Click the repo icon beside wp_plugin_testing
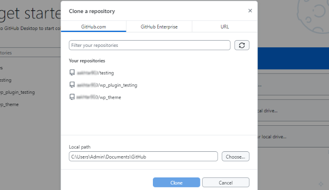This screenshot has height=190, width=329. pyautogui.click(x=72, y=85)
